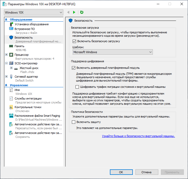The image size is (188, 179).
Task: Click the blue shield in Безопасность header
Action: tap(71, 21)
